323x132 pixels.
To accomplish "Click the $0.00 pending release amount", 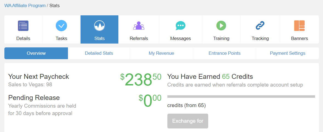I will (x=150, y=101).
